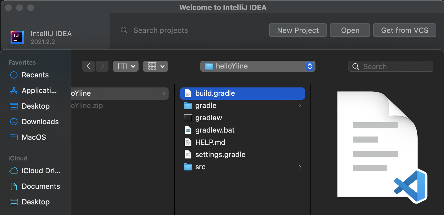444x215 pixels.
Task: Open the helloYline folder path popup
Action: coord(258,66)
